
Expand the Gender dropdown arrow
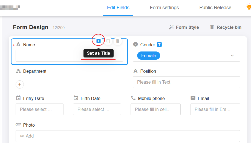click(232, 56)
